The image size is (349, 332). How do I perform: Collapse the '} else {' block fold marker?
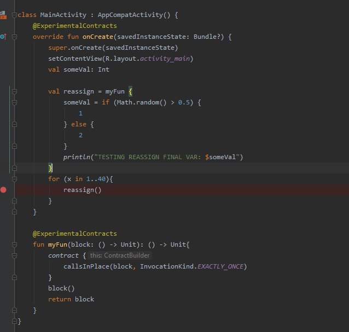(14, 124)
